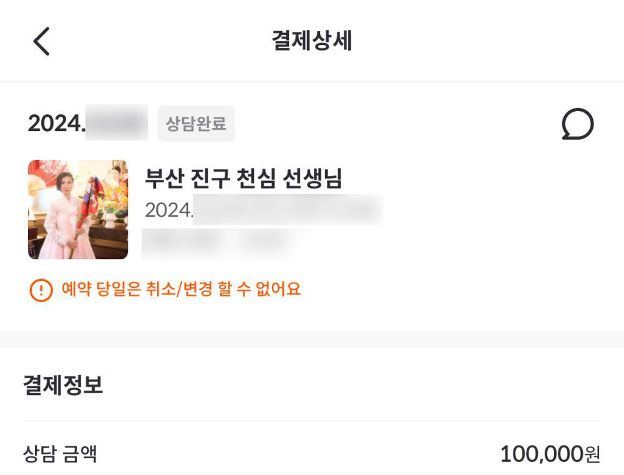Image resolution: width=624 pixels, height=475 pixels.
Task: Click the blurred text below reservation date
Action: tap(223, 243)
